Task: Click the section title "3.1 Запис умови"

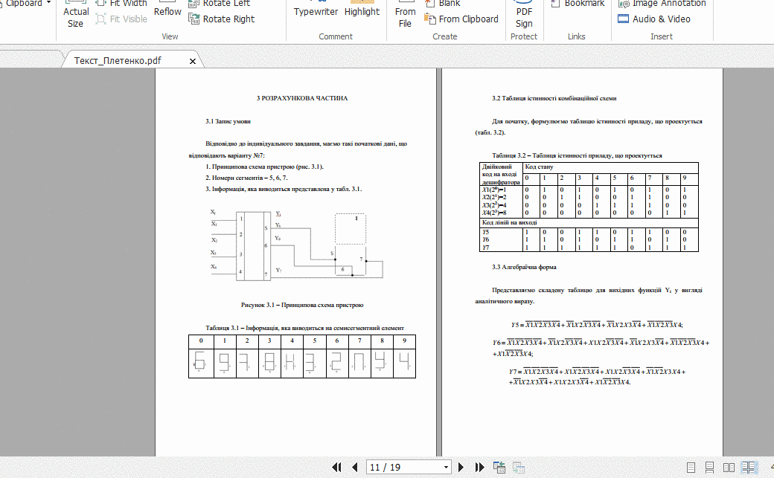Action: coord(228,121)
